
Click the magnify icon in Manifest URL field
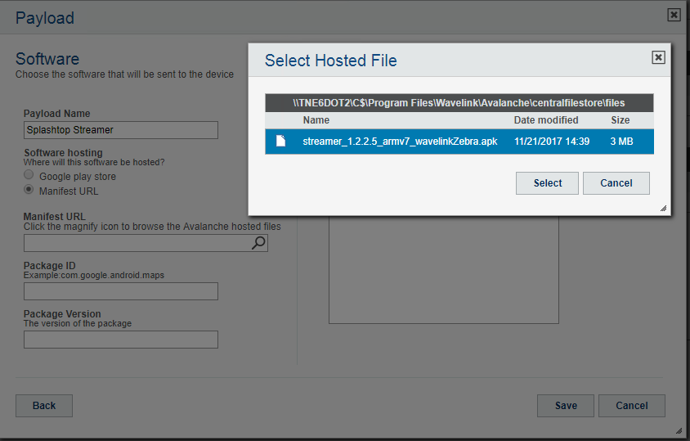coord(258,243)
